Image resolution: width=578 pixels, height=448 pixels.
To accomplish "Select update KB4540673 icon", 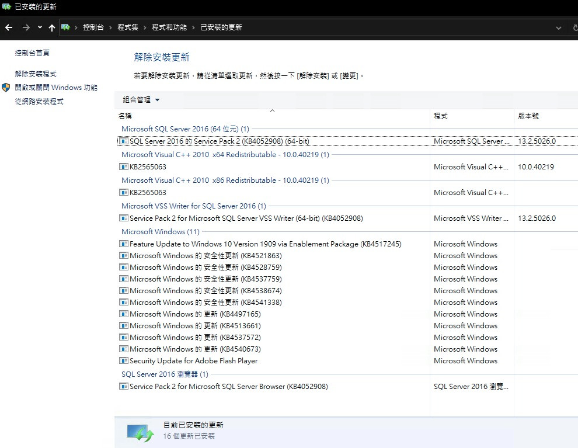I will pos(124,349).
